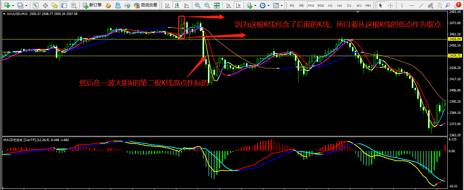The height and width of the screenshot is (190, 464).
Task: Click the MACD 6.125 scale value
Action: click(453, 139)
